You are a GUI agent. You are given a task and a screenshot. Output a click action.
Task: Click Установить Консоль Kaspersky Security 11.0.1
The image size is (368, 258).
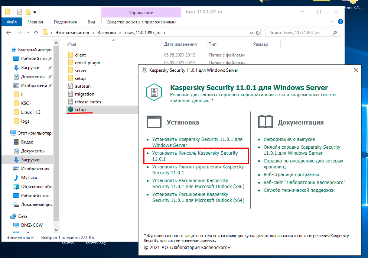coord(195,156)
